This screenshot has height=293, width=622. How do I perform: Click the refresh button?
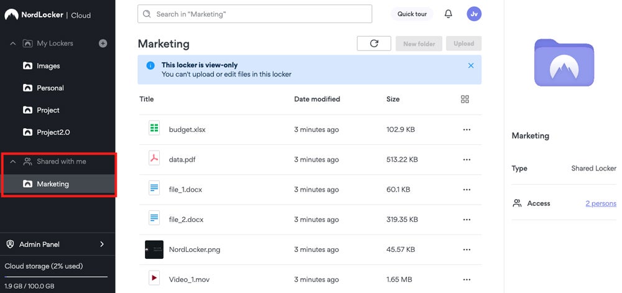click(x=374, y=44)
